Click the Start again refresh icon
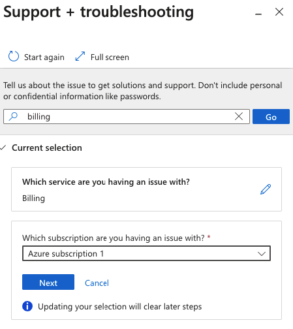 tap(14, 56)
